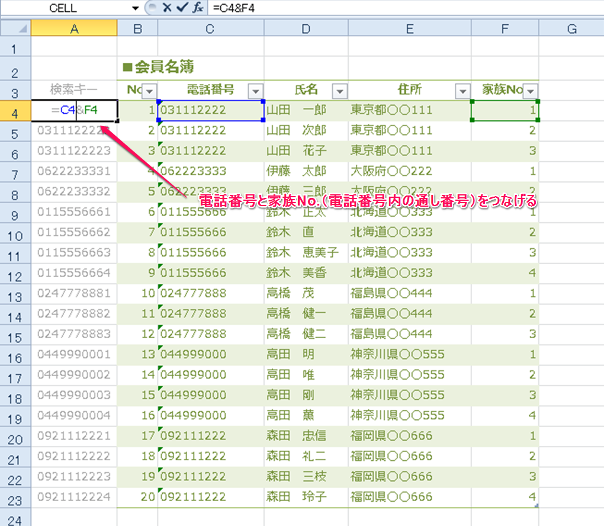604x526 pixels.
Task: Select the 検索キー header cell
Action: click(x=74, y=90)
